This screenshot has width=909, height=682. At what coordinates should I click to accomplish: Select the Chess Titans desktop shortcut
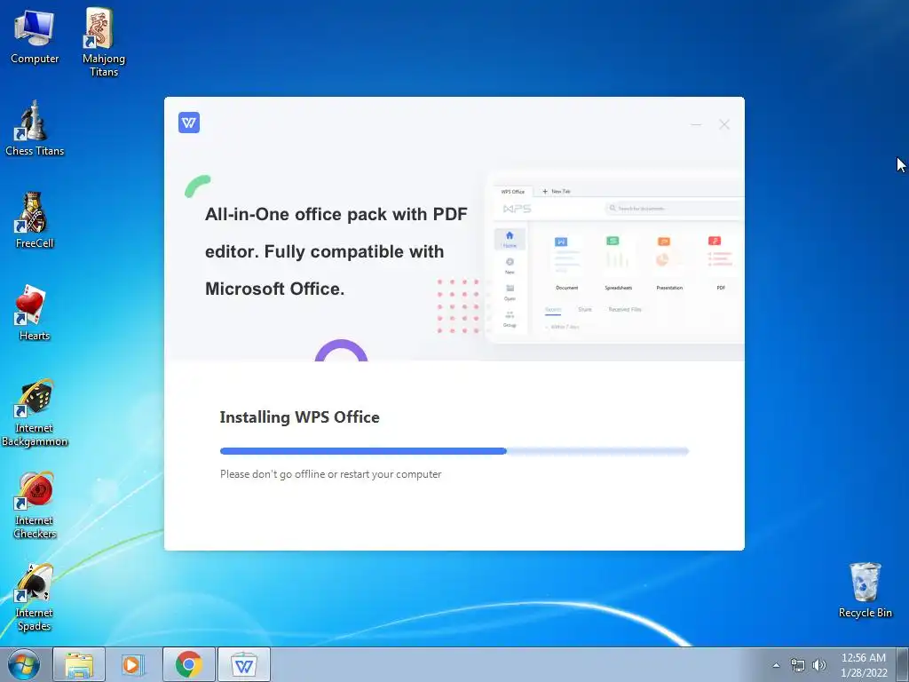click(x=35, y=129)
